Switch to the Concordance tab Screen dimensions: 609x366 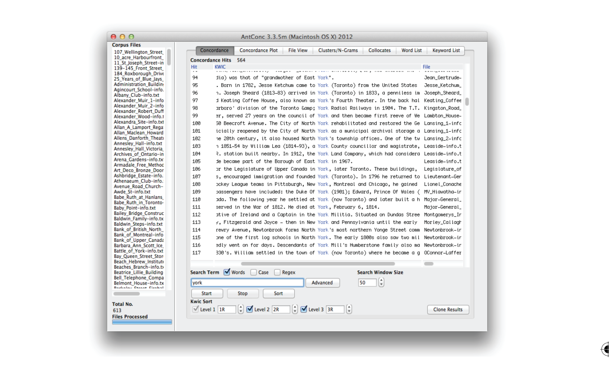pyautogui.click(x=214, y=50)
